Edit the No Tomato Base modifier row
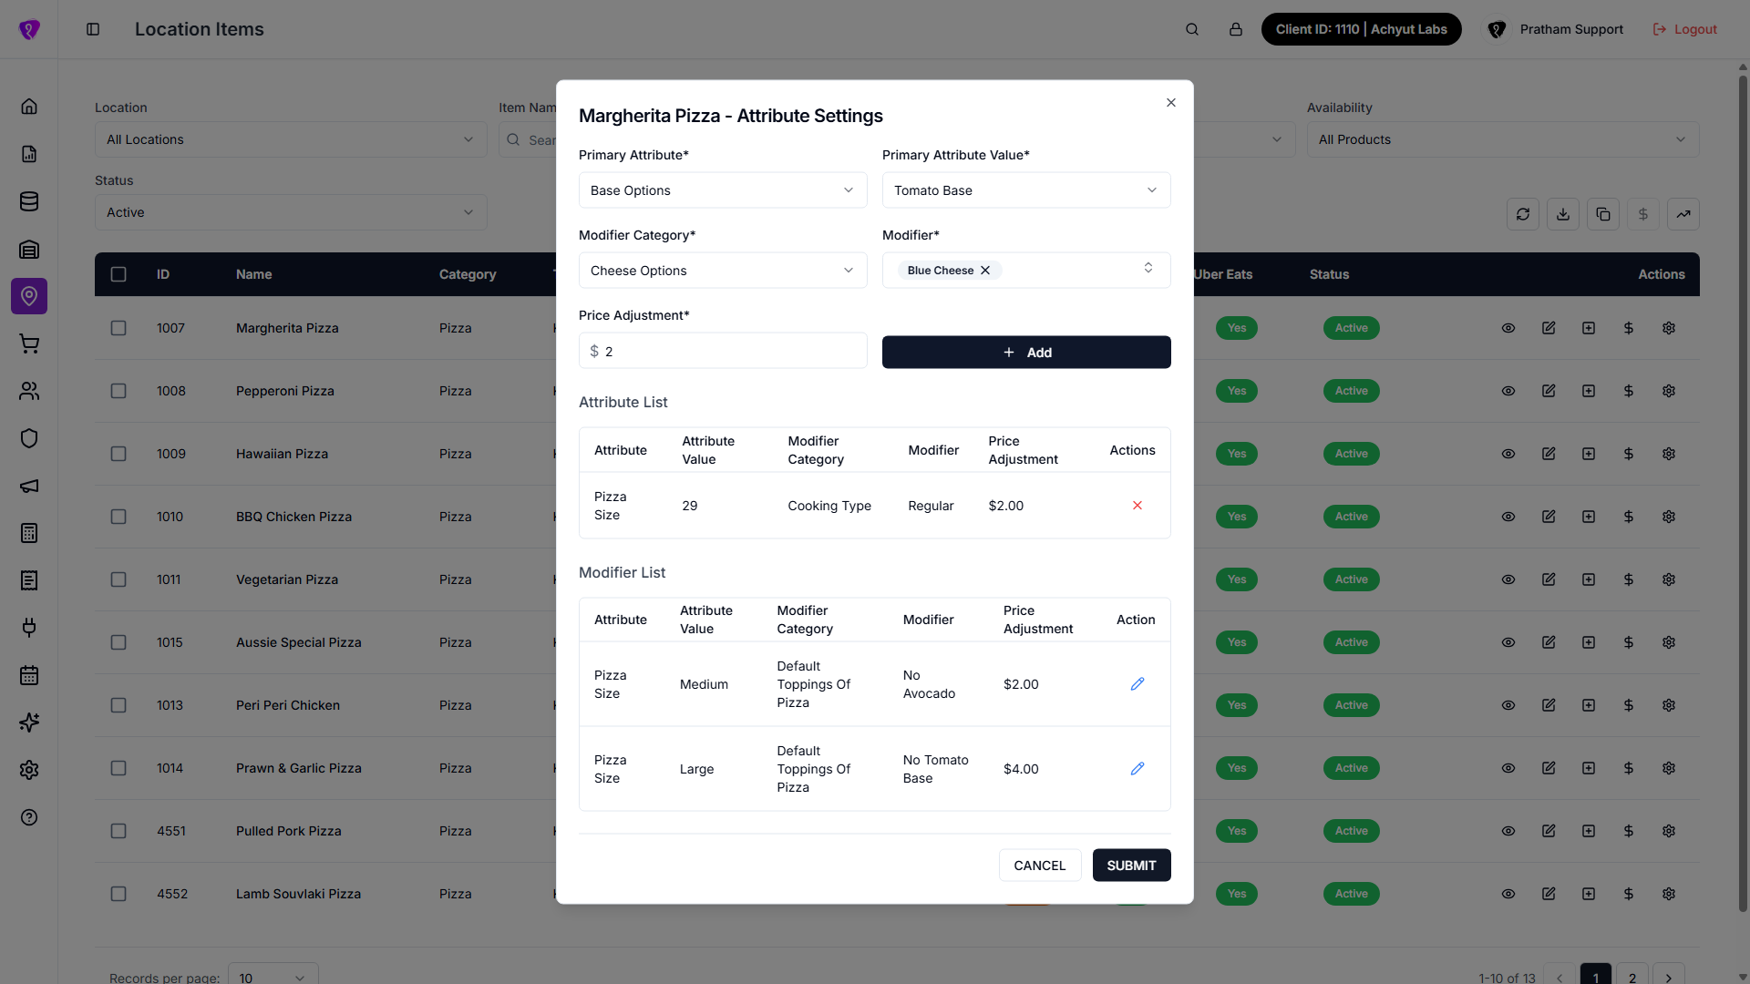Screen dimensions: 1750x984 tap(1137, 769)
